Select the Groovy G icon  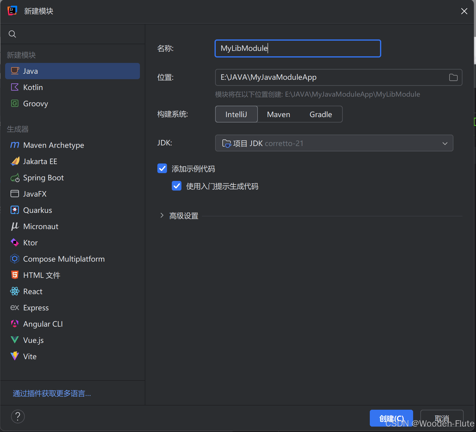15,103
